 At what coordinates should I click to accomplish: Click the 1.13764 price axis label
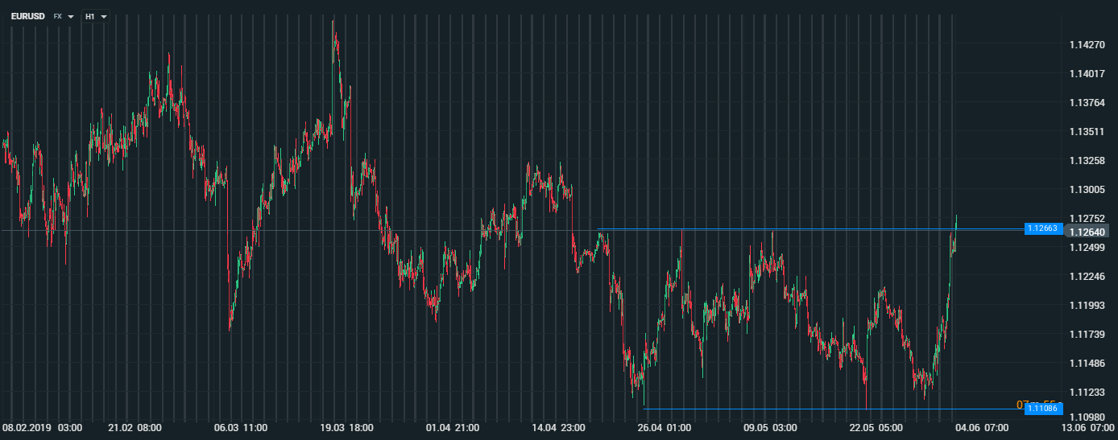coord(1087,103)
